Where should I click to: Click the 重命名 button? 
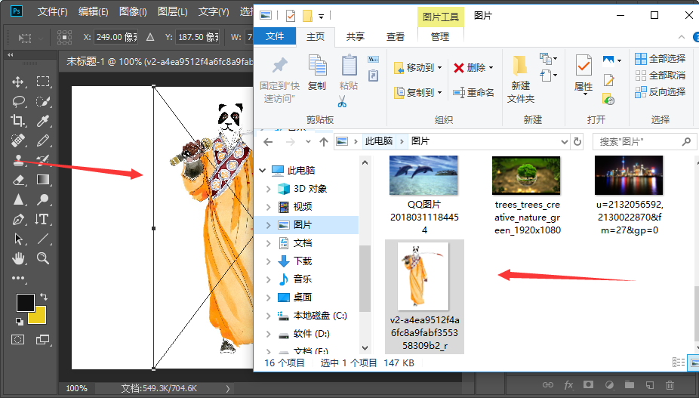473,92
